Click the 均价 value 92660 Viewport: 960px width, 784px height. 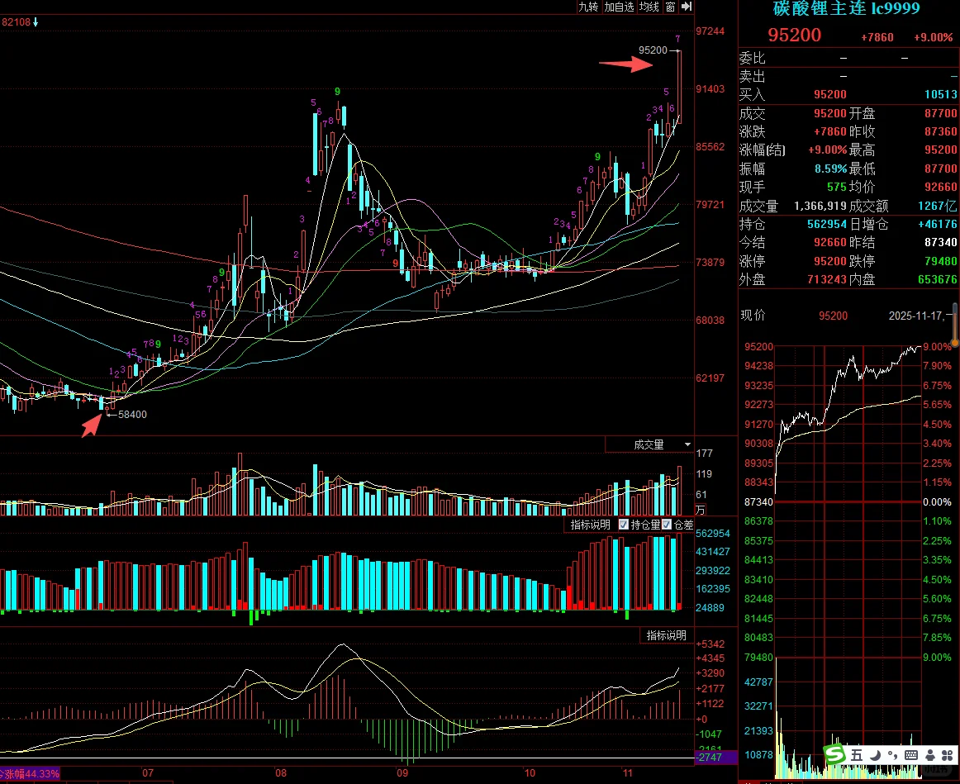click(x=941, y=188)
